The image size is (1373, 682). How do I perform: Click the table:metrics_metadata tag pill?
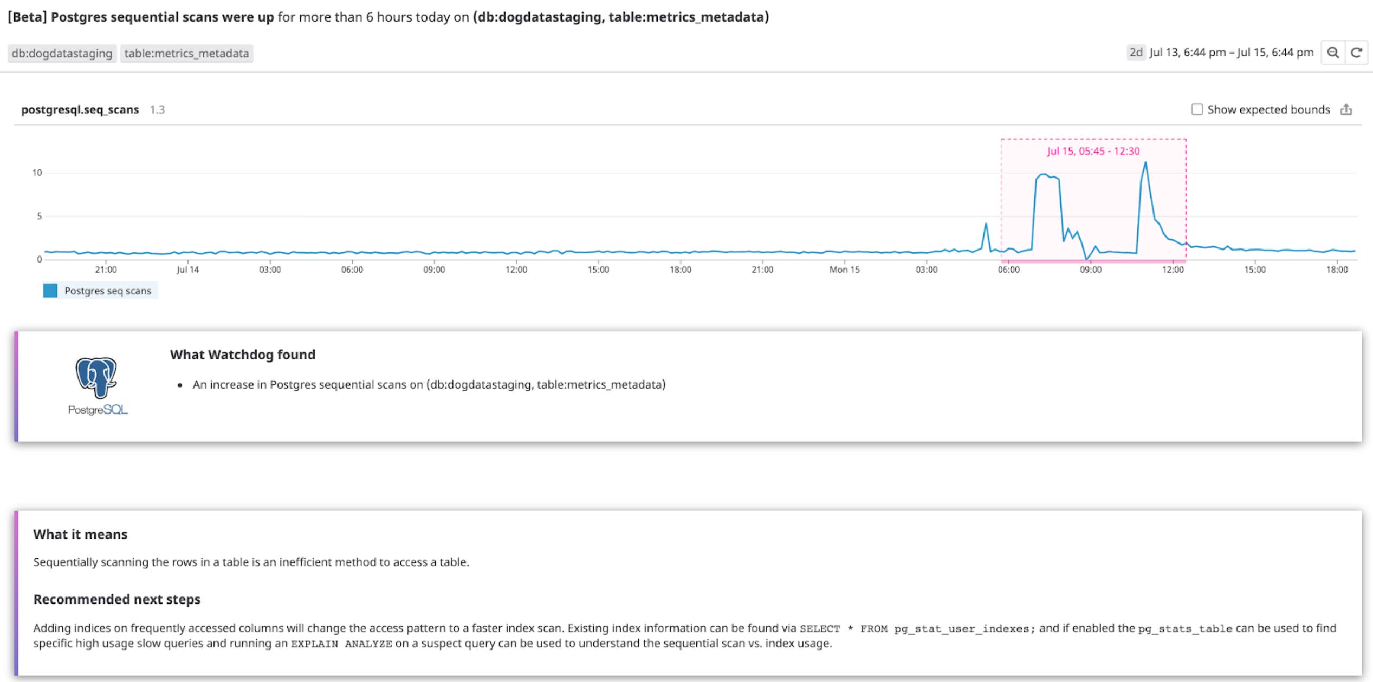(187, 53)
